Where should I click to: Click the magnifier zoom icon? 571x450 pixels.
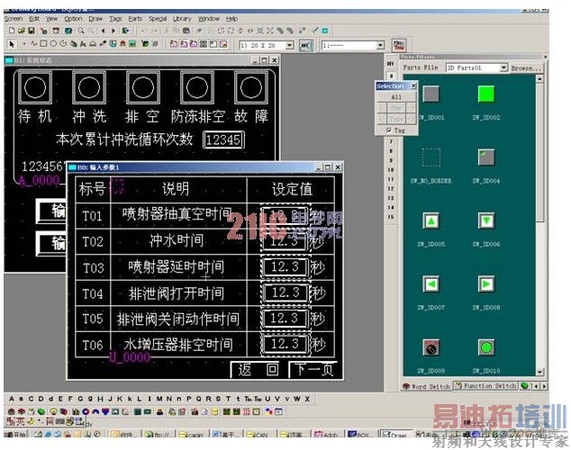point(81,31)
